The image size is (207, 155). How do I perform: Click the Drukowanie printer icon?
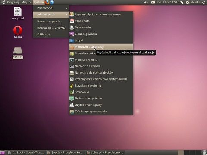[x=72, y=28]
